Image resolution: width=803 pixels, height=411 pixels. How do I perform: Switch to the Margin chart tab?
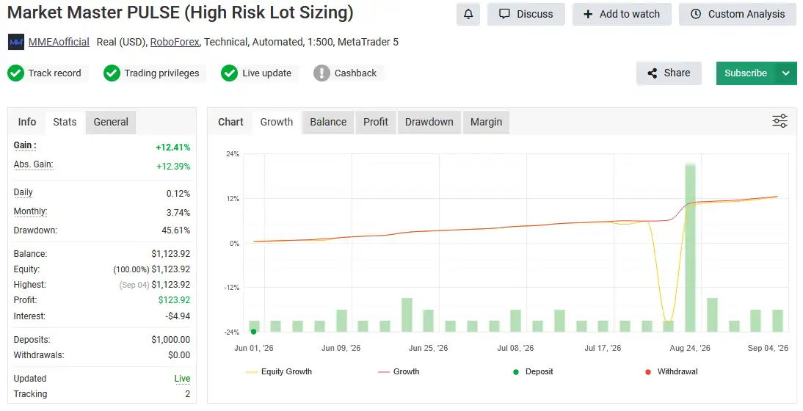pos(486,122)
